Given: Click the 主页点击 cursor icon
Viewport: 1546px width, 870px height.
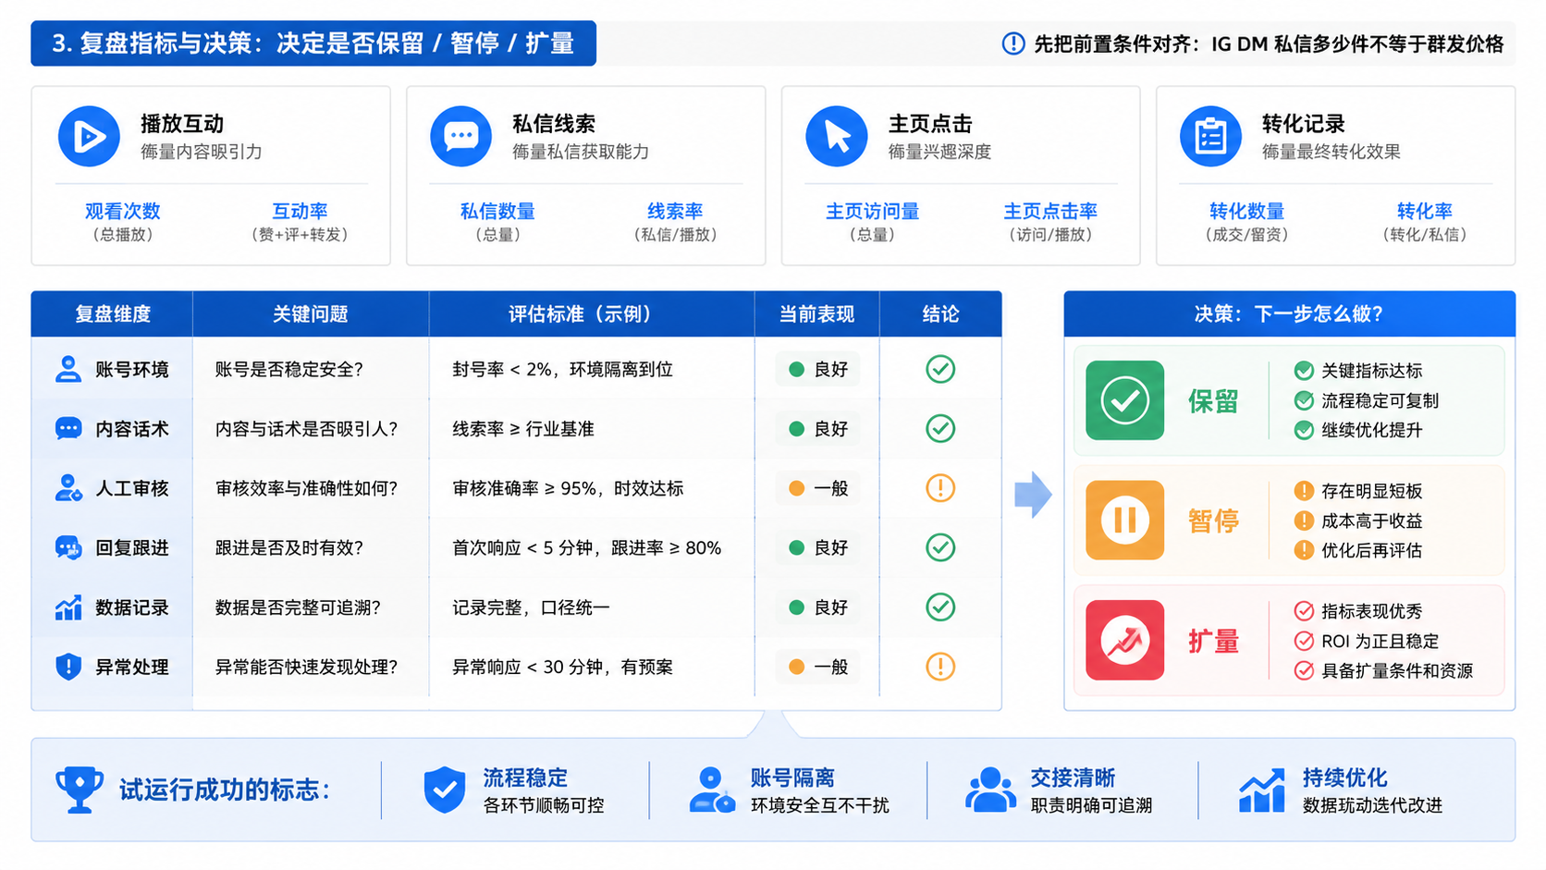Looking at the screenshot, I should [836, 137].
